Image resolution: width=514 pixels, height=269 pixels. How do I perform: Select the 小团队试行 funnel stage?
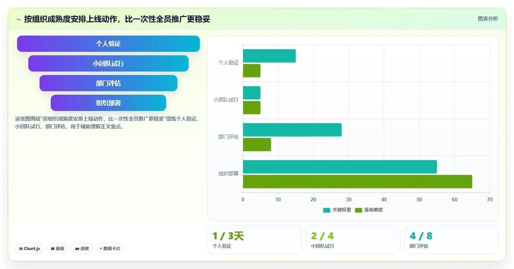click(108, 63)
